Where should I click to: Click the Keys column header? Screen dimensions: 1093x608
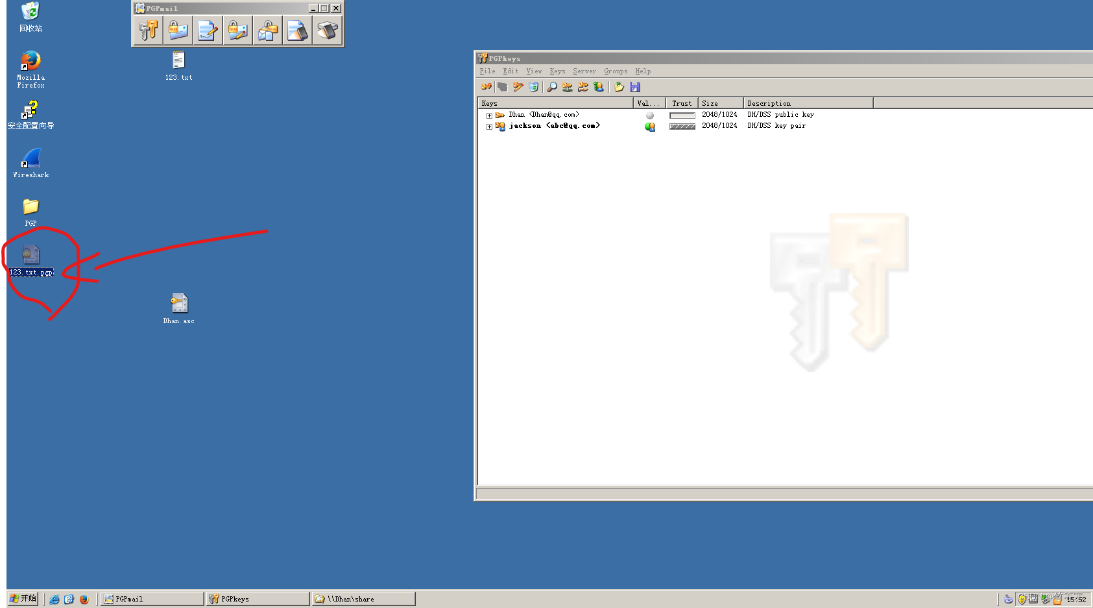pyautogui.click(x=555, y=103)
